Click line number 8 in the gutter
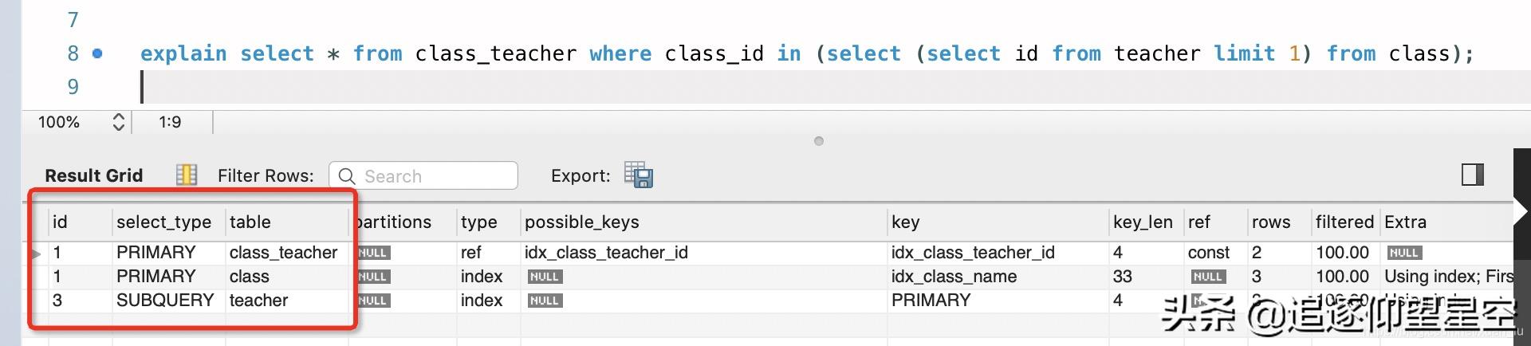 point(73,53)
